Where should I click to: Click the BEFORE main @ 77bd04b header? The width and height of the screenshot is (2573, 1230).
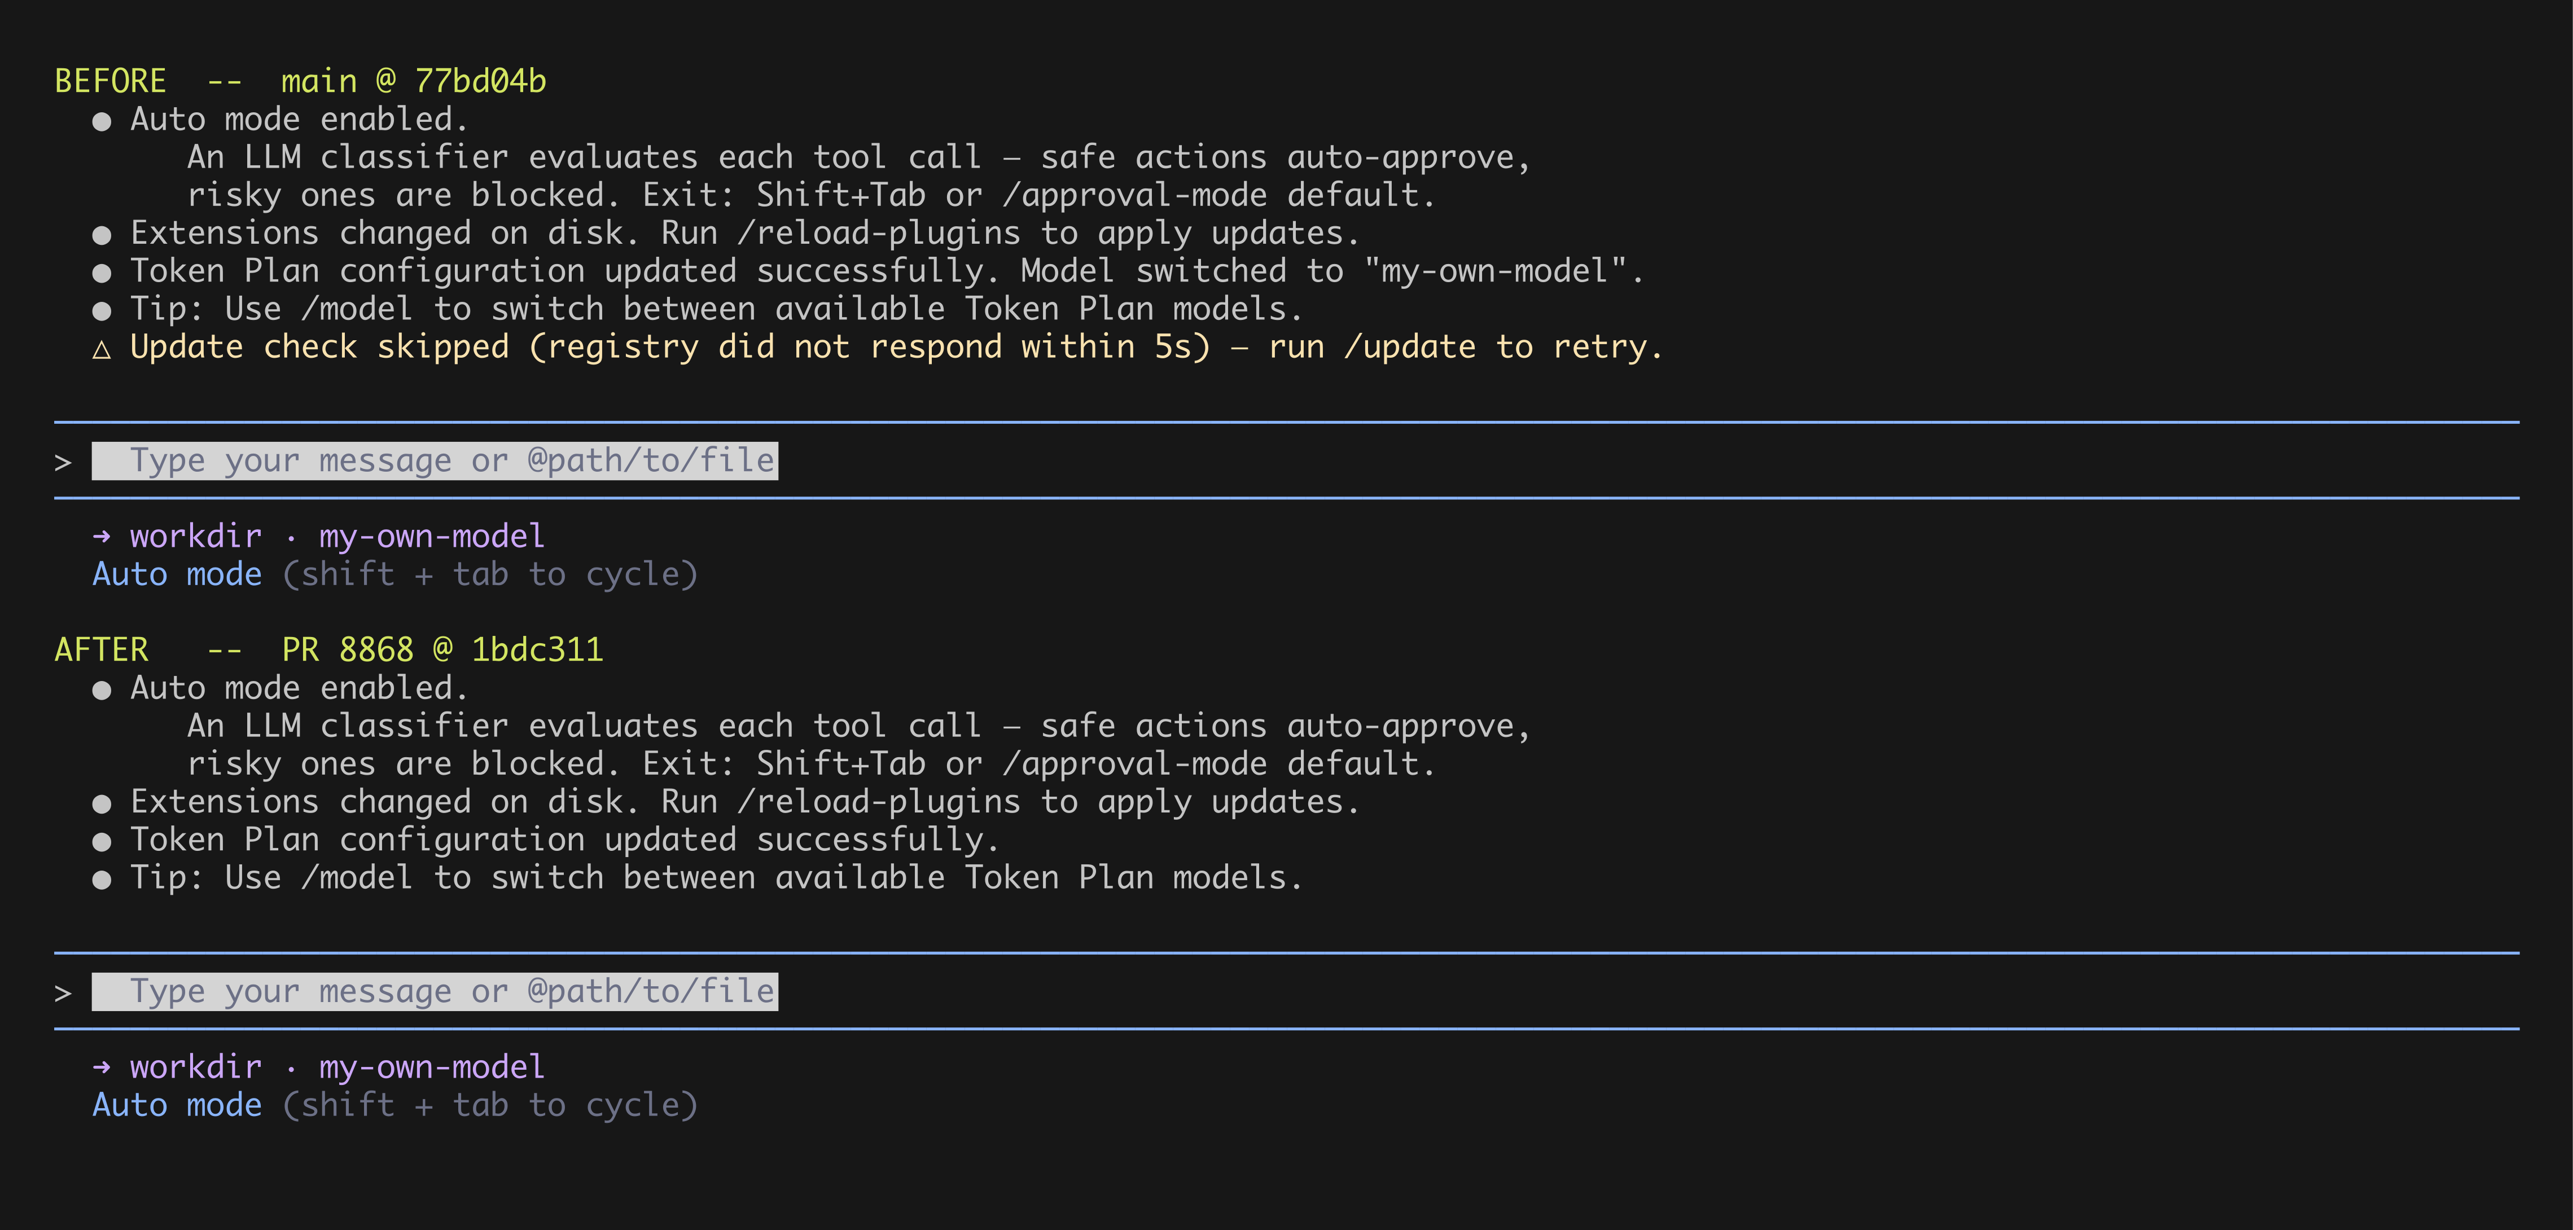click(301, 81)
